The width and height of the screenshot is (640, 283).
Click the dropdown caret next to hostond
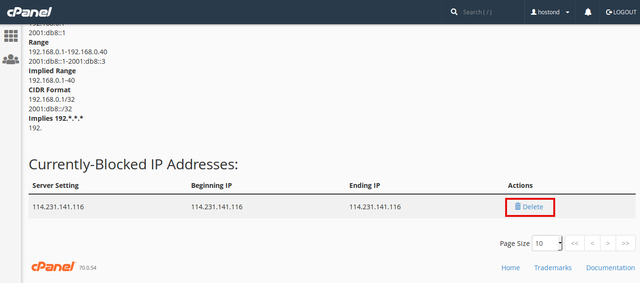(568, 12)
